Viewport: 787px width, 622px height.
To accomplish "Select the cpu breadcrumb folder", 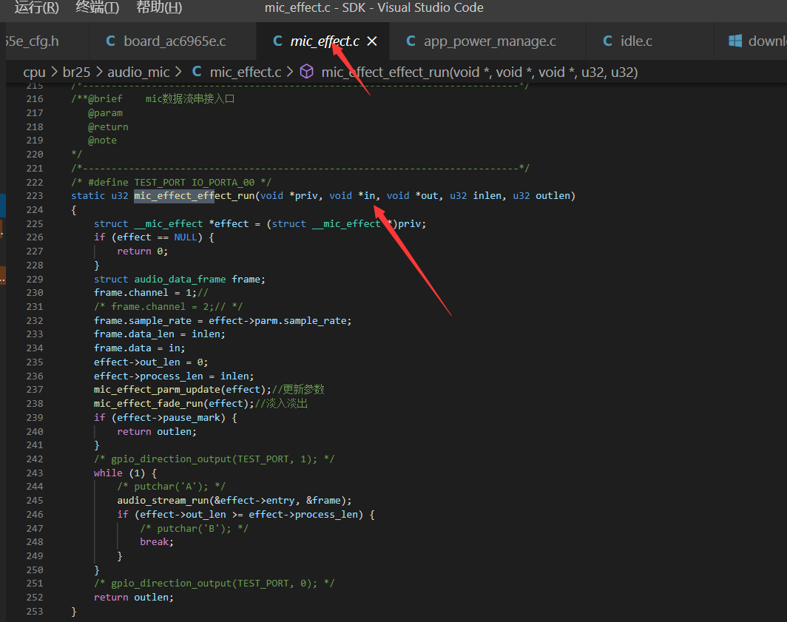I will 34,72.
